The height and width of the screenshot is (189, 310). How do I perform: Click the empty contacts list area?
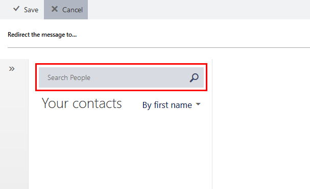[x=121, y=150]
